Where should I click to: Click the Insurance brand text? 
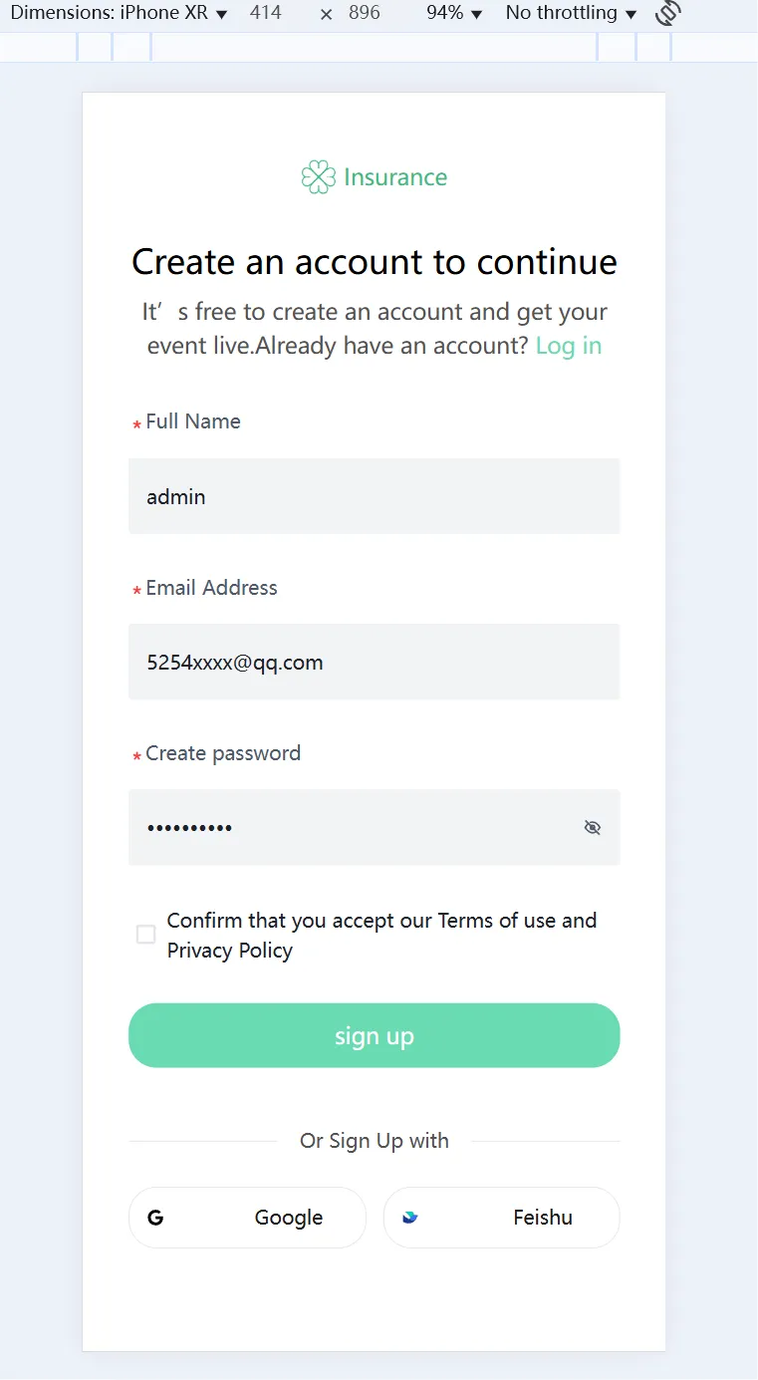point(395,177)
